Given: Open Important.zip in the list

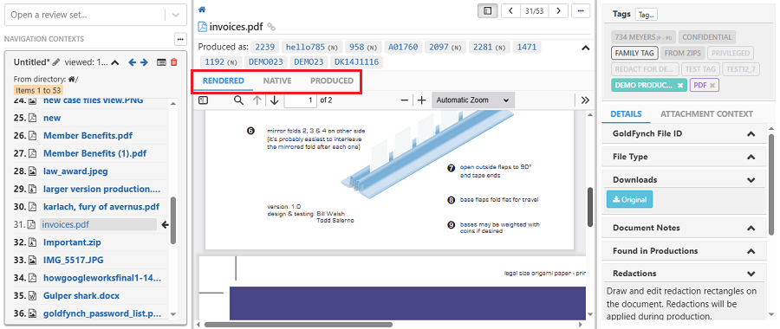Looking at the screenshot, I should [72, 242].
